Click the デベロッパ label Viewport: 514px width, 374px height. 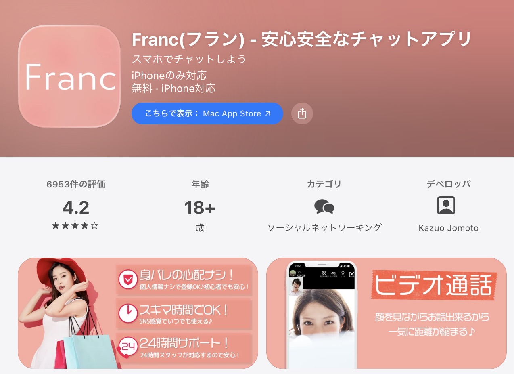[x=449, y=185]
